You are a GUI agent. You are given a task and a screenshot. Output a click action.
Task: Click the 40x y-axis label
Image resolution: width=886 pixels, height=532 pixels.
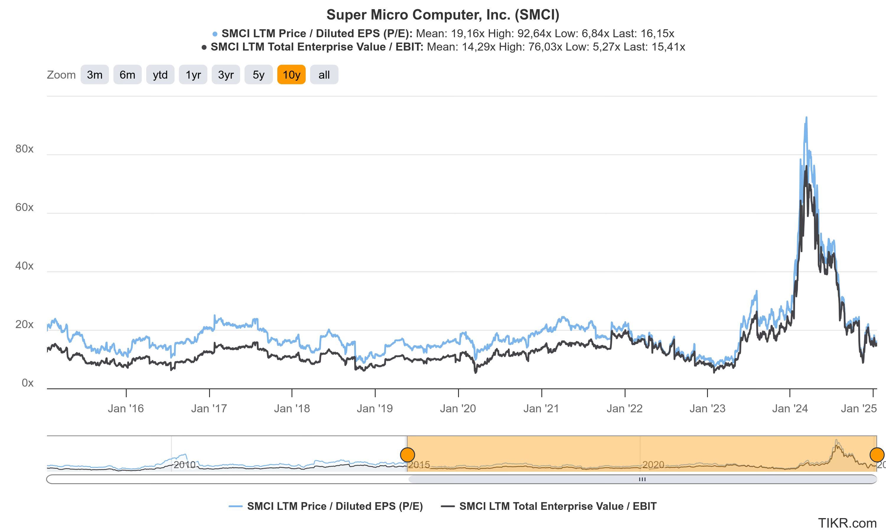point(24,266)
